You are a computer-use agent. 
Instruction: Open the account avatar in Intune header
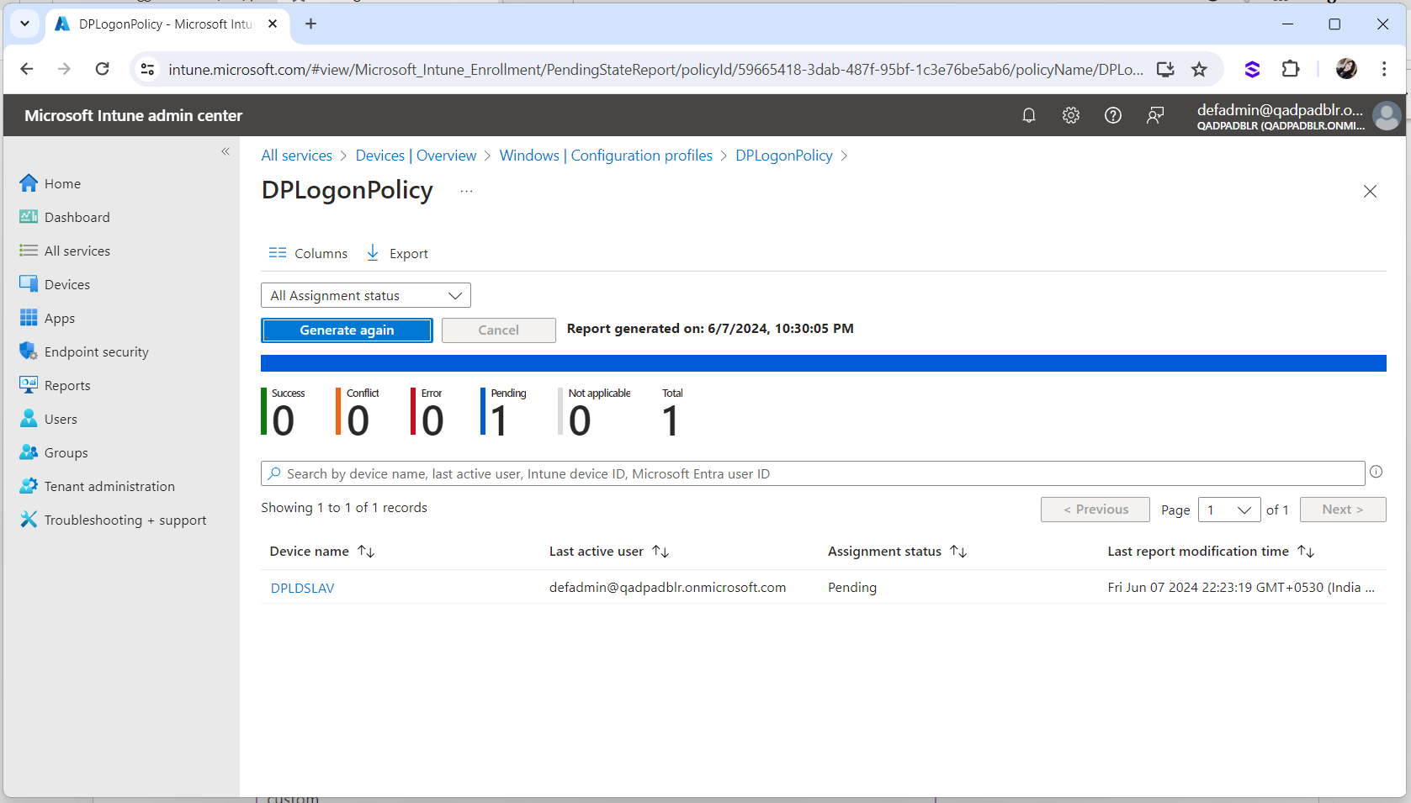[x=1387, y=115]
